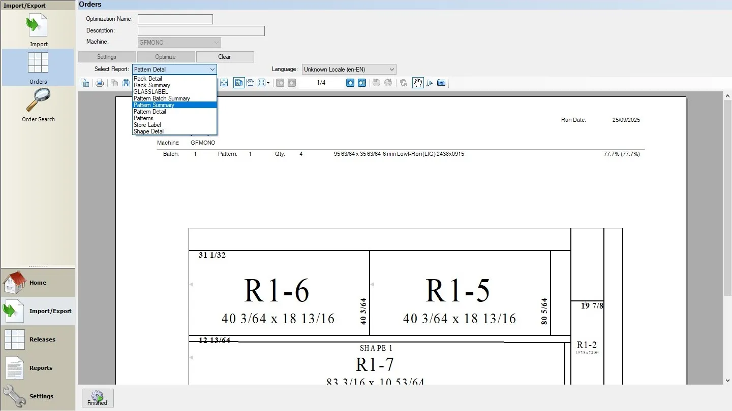Activate text select cursor tool
732x411 pixels.
coord(430,83)
